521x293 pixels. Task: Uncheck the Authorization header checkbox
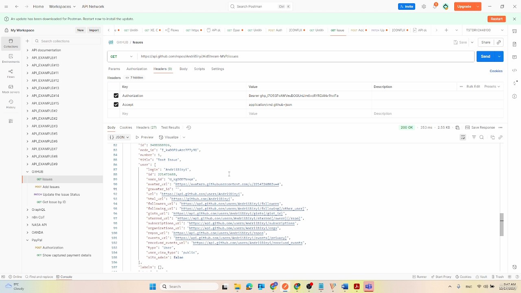(116, 96)
